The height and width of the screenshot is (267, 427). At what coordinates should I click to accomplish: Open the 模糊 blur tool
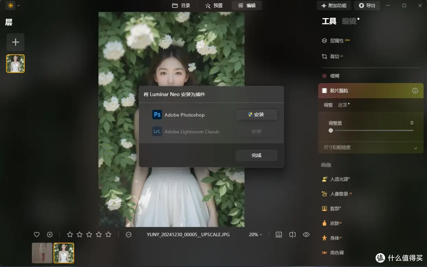click(331, 76)
